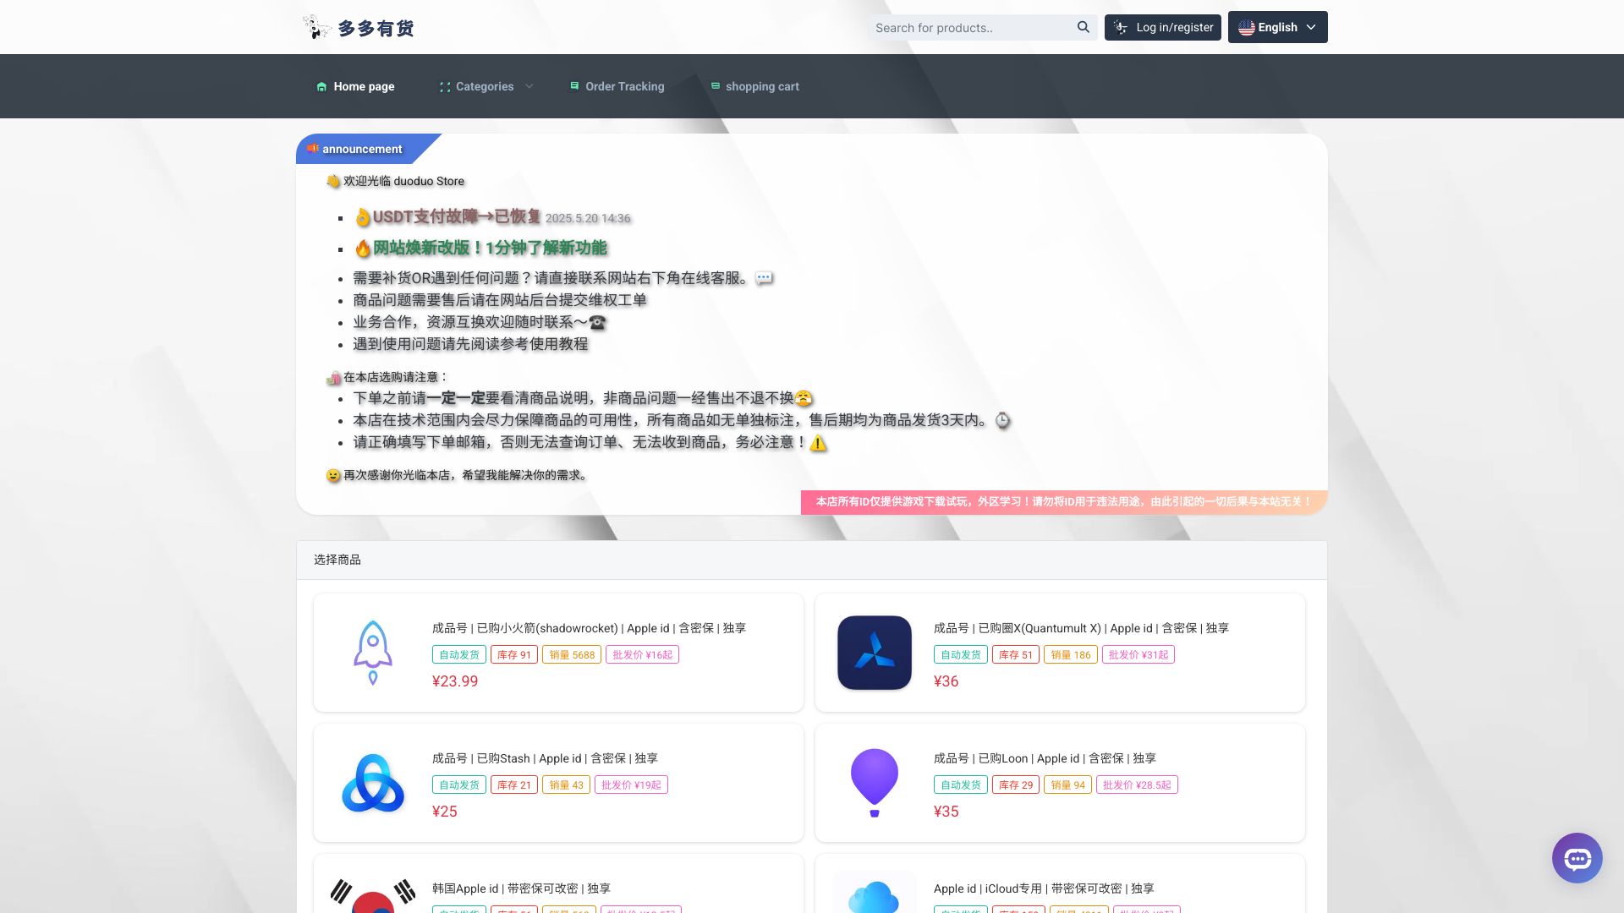Image resolution: width=1624 pixels, height=913 pixels.
Task: Click the 批发价 ¥19起 wholesale tag
Action: [x=631, y=785]
